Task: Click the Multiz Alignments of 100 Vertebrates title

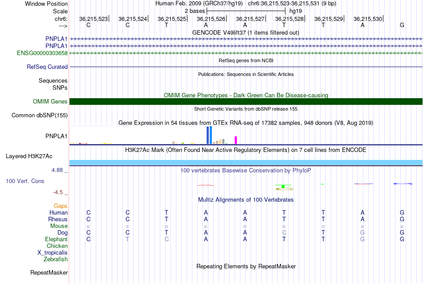Action: pos(246,199)
